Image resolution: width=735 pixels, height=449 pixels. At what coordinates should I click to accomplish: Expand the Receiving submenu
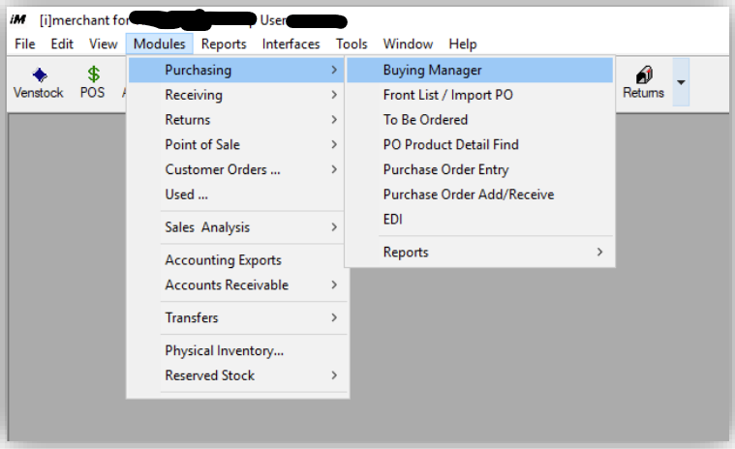(x=236, y=95)
